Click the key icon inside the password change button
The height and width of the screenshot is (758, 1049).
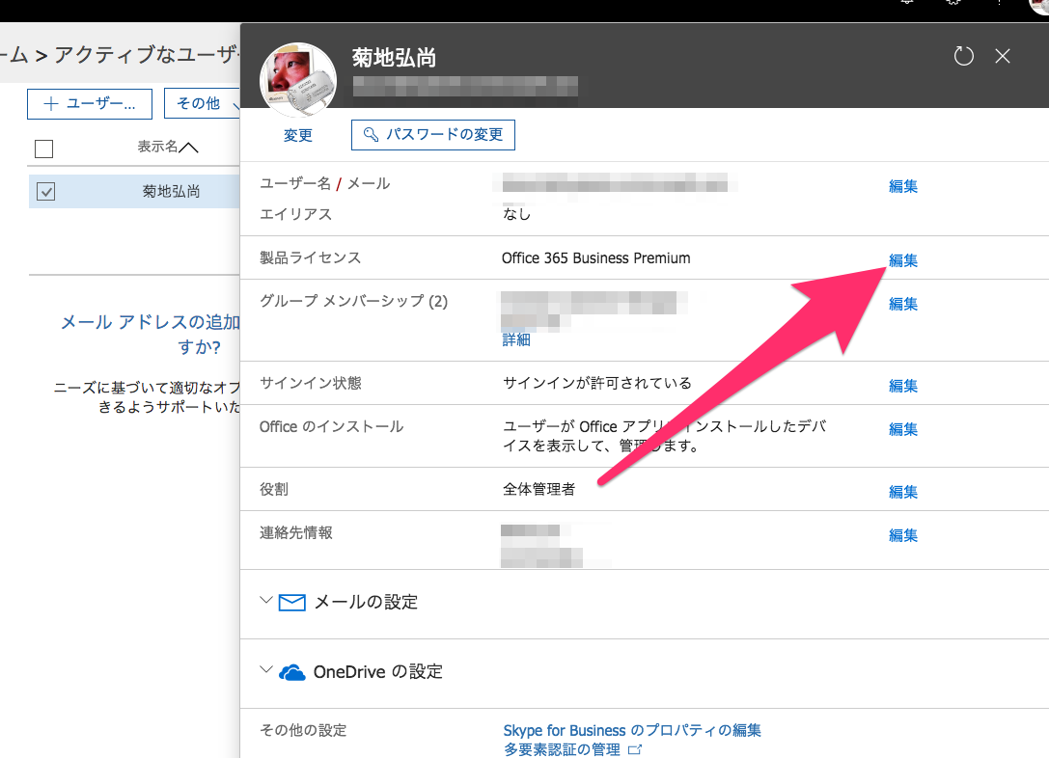(x=369, y=135)
